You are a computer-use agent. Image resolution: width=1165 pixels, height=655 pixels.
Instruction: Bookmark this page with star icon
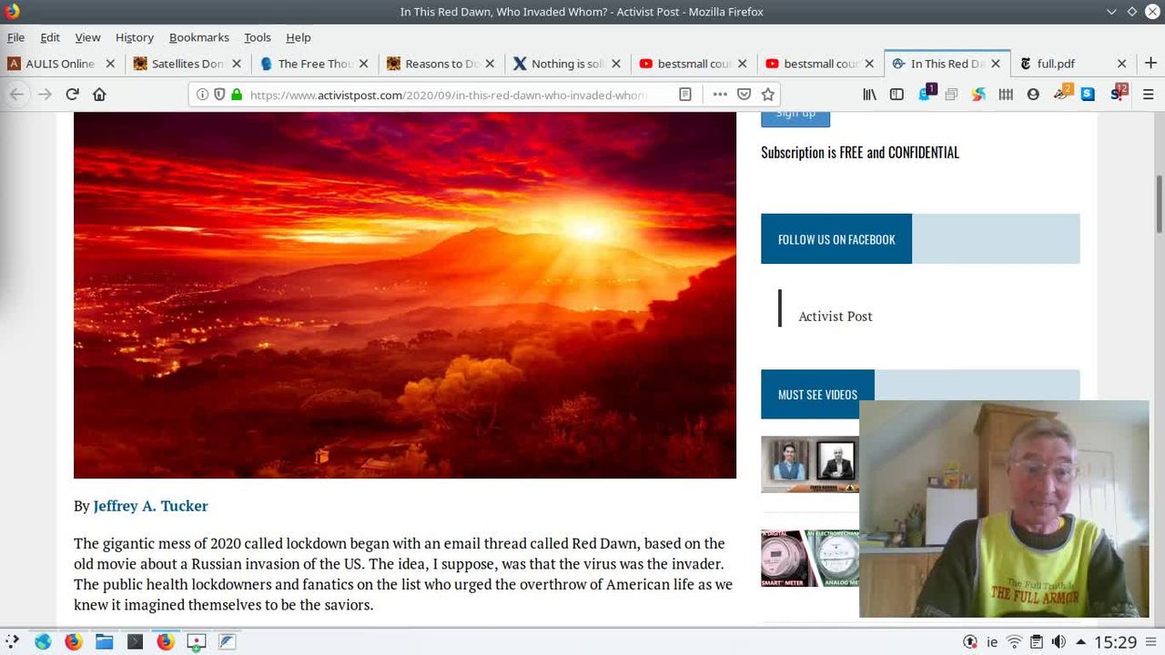tap(768, 95)
